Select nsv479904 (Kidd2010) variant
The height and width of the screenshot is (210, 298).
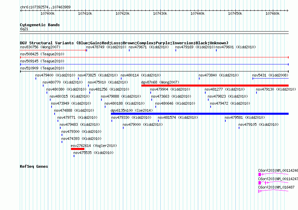(170, 89)
